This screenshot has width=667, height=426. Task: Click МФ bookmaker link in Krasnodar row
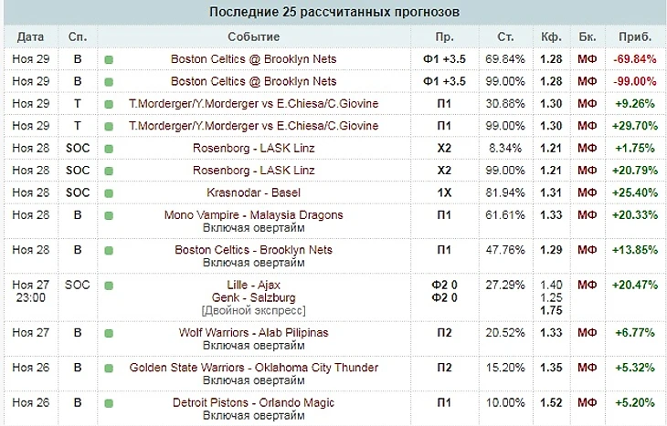(x=587, y=192)
